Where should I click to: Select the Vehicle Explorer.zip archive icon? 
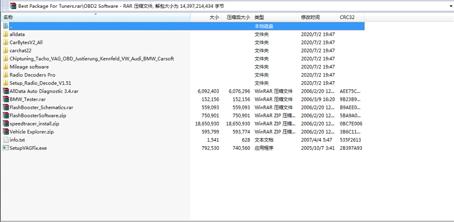(x=5, y=132)
